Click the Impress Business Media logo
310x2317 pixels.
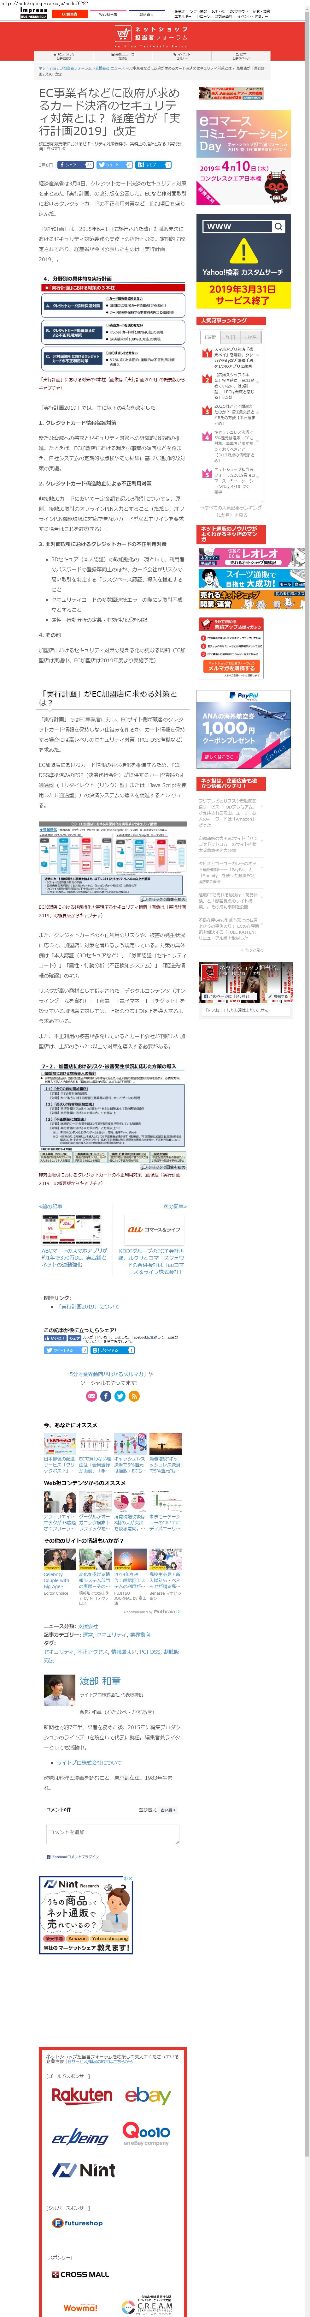click(x=34, y=14)
